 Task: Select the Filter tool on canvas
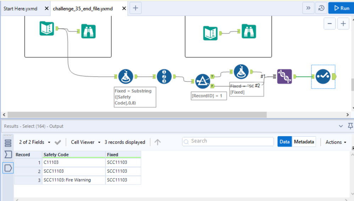(x=203, y=81)
